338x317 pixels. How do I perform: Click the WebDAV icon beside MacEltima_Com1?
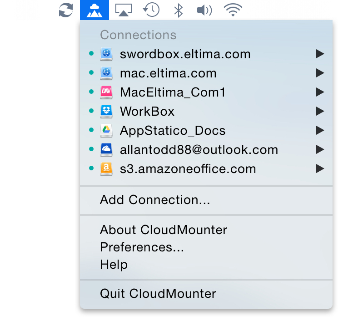coord(106,92)
